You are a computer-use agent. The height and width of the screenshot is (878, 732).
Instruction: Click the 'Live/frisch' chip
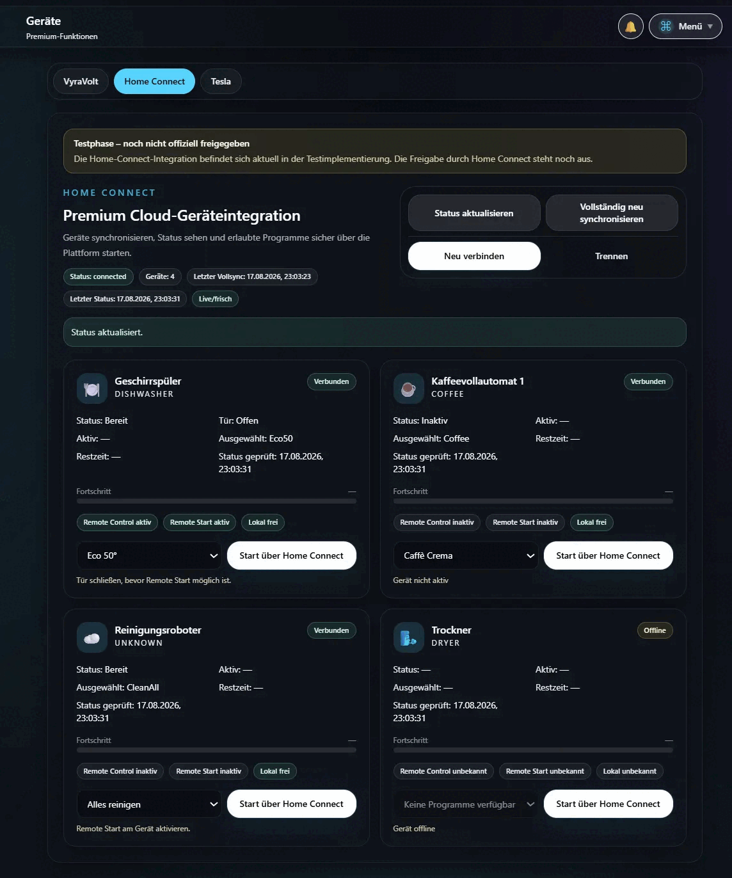(x=215, y=299)
